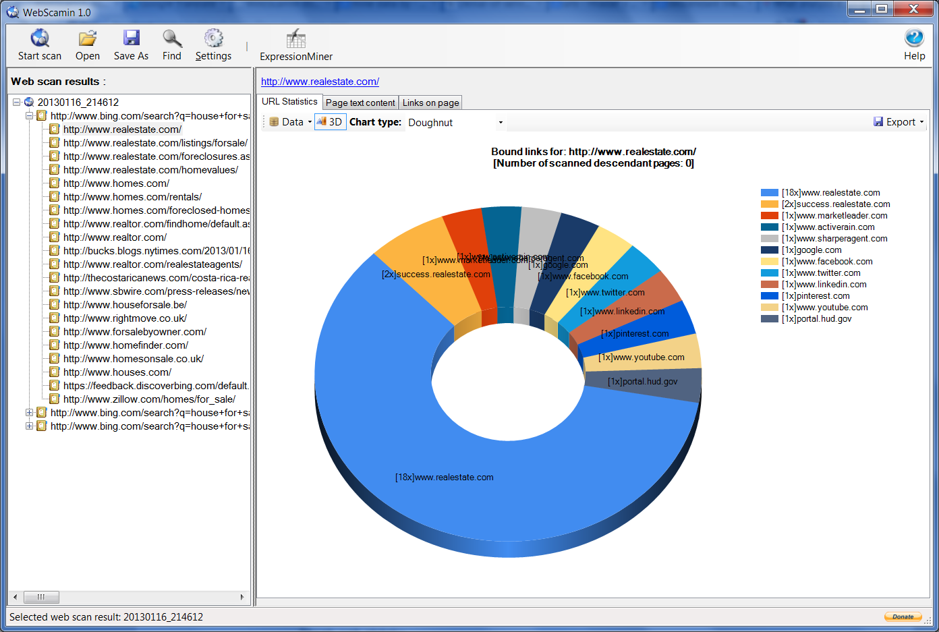The image size is (939, 632).
Task: Launch ExpressionMiner tool
Action: 296,45
